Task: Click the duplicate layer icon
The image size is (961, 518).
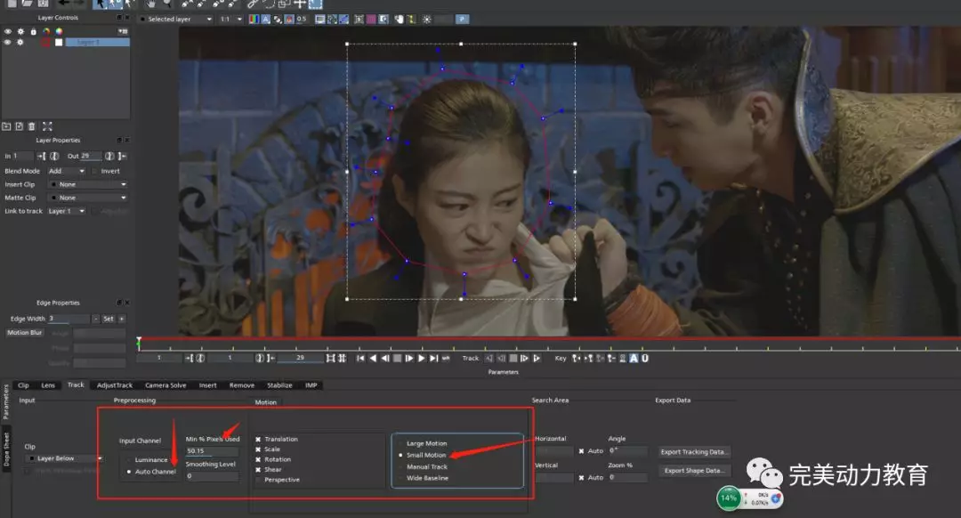Action: coord(19,126)
